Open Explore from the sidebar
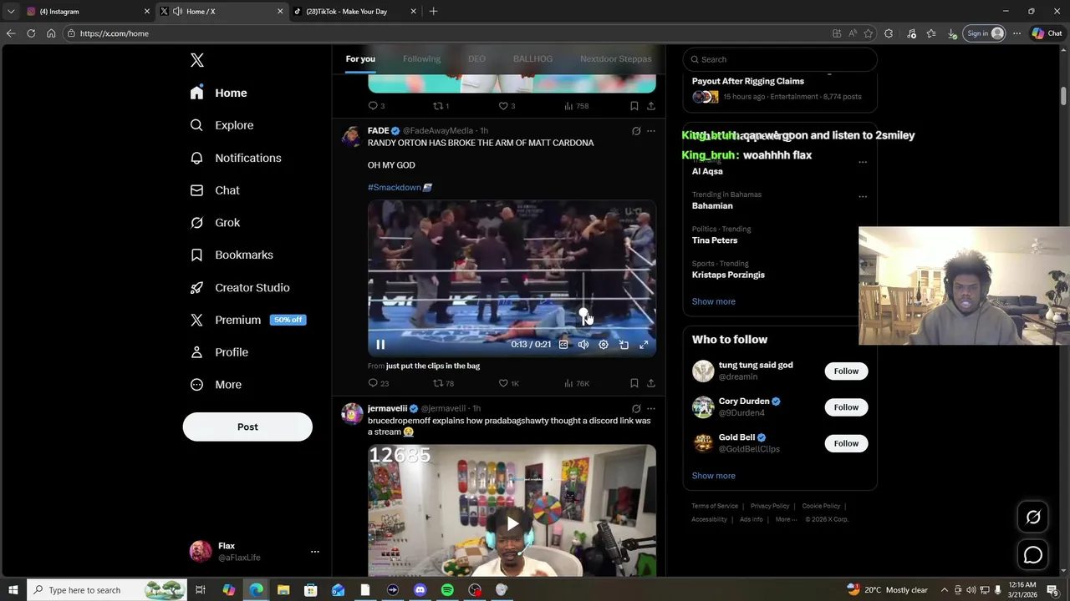This screenshot has height=601, width=1070. pos(222,125)
